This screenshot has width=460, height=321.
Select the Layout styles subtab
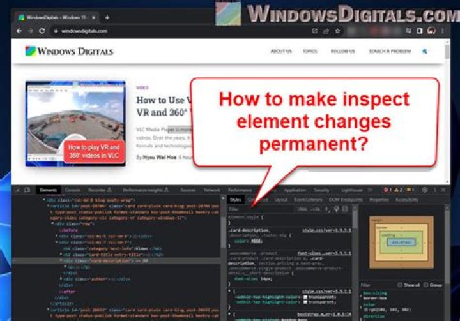tap(280, 200)
